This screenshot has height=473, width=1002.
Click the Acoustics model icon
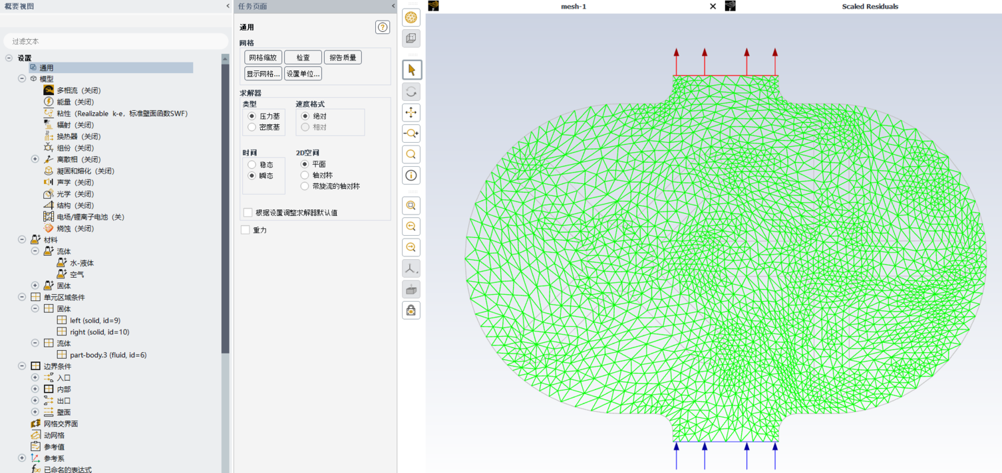point(49,182)
